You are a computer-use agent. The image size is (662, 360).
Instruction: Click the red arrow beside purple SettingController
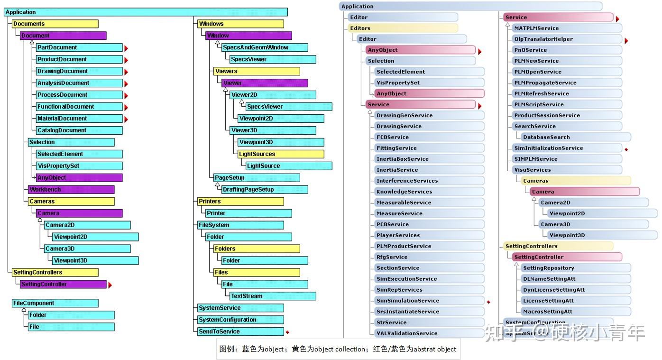coord(110,285)
